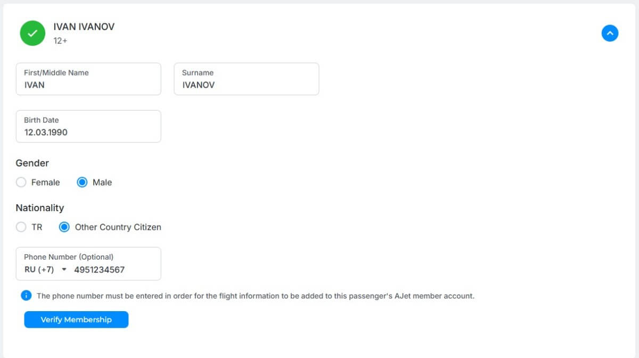Click the Verify Membership button
Viewport: 639px width, 358px height.
tap(76, 320)
